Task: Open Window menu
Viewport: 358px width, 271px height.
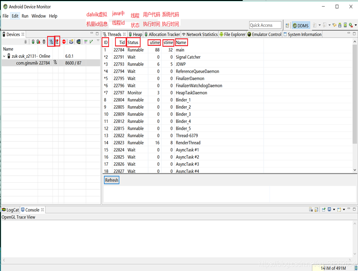Action: [x=38, y=16]
